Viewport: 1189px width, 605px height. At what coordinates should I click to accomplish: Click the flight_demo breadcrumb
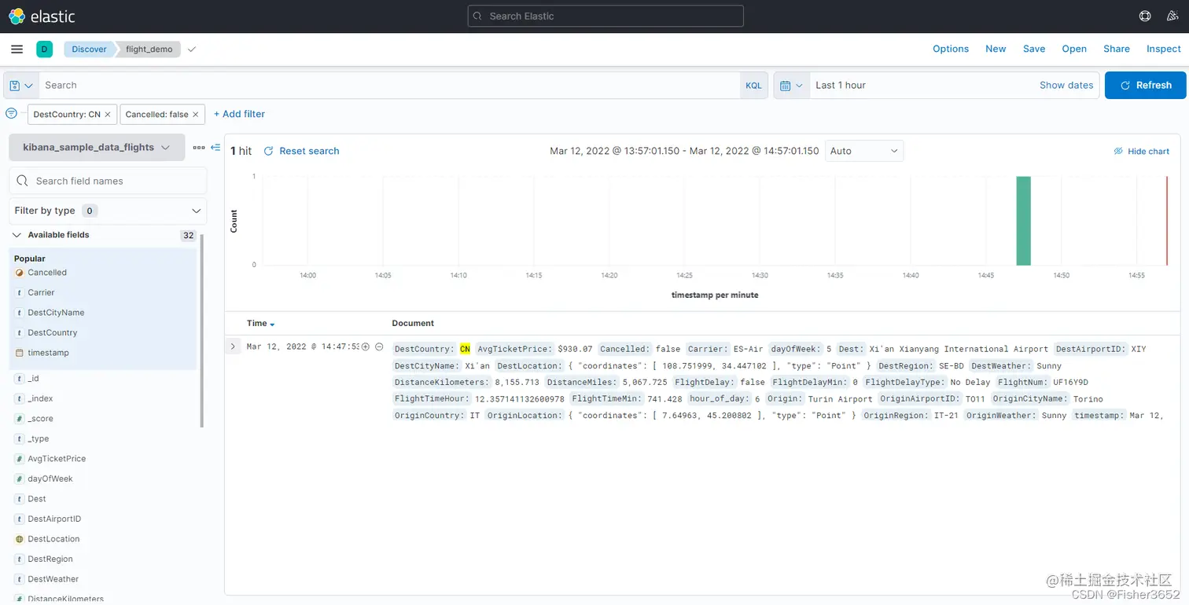click(149, 49)
